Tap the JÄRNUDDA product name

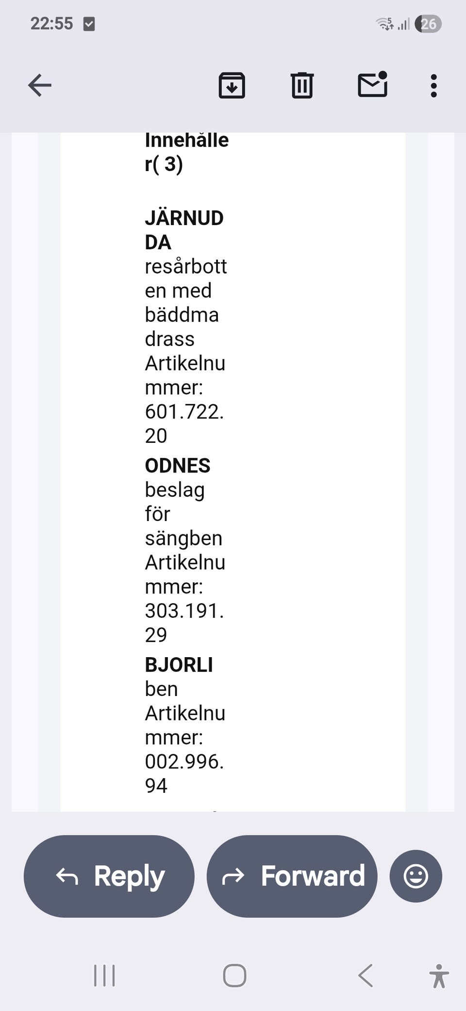pos(184,230)
